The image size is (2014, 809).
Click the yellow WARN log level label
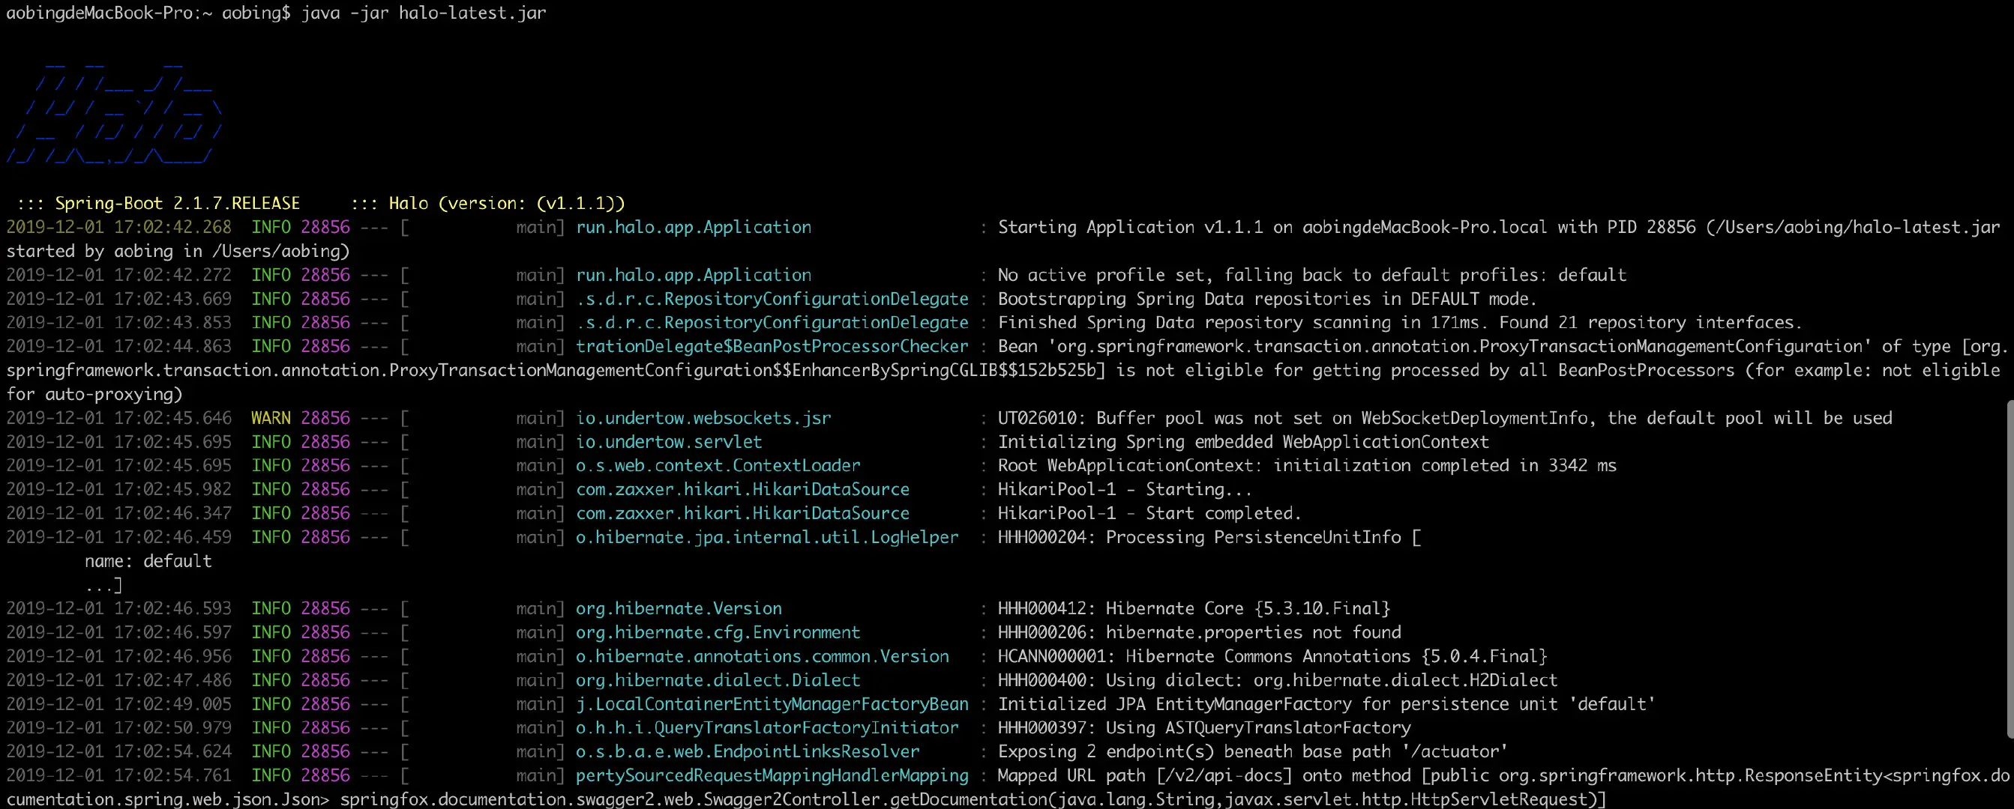[271, 419]
